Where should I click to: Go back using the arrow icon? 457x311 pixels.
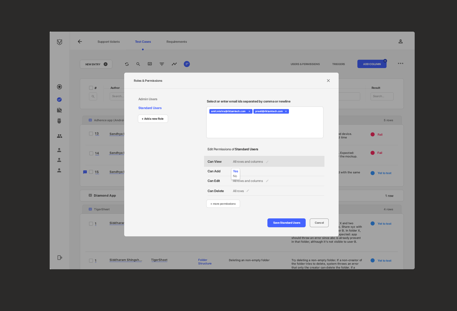[x=80, y=42]
